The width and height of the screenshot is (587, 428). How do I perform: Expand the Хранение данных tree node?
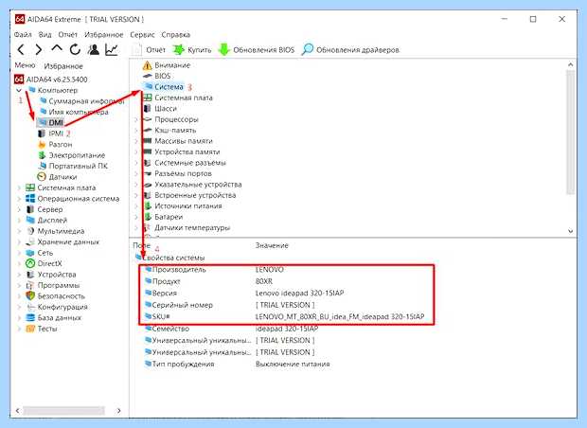tap(19, 241)
